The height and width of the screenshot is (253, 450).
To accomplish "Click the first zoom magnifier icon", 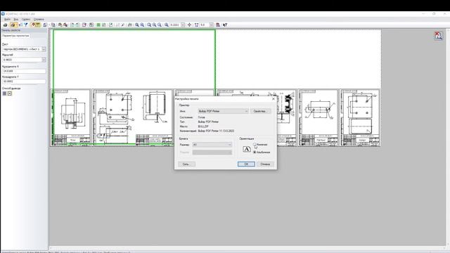I will point(137,25).
